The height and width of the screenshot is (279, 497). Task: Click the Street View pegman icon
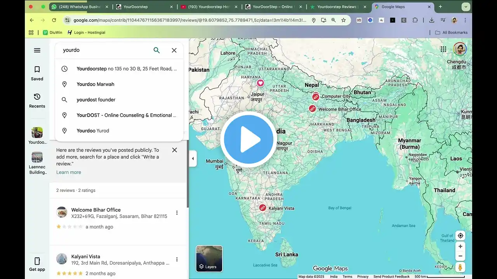tap(460, 267)
